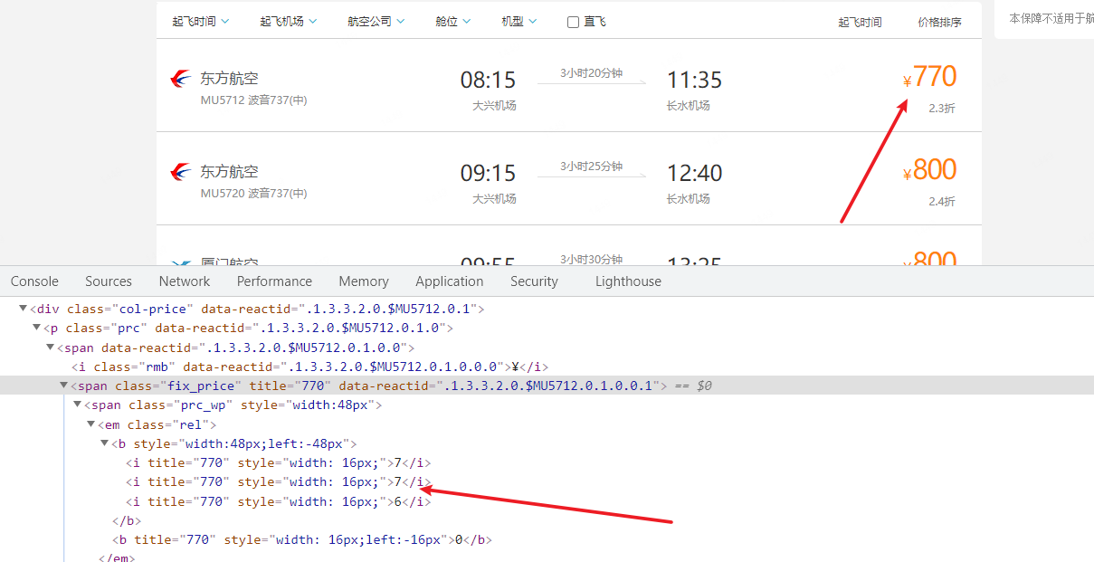Collapse the span class="prc_wp" node

(x=78, y=405)
